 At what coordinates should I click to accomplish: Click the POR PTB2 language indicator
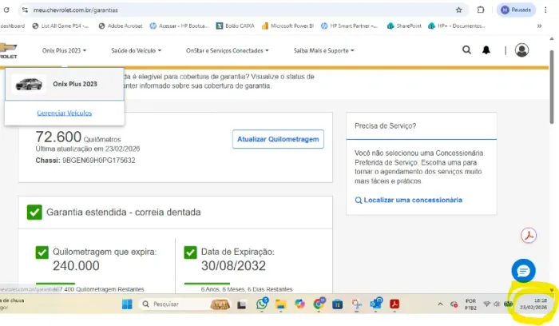tap(470, 304)
